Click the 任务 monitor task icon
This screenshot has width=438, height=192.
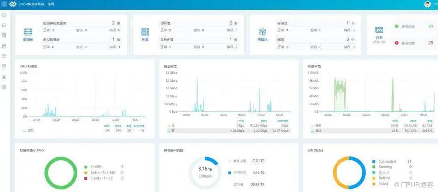pyautogui.click(x=379, y=30)
